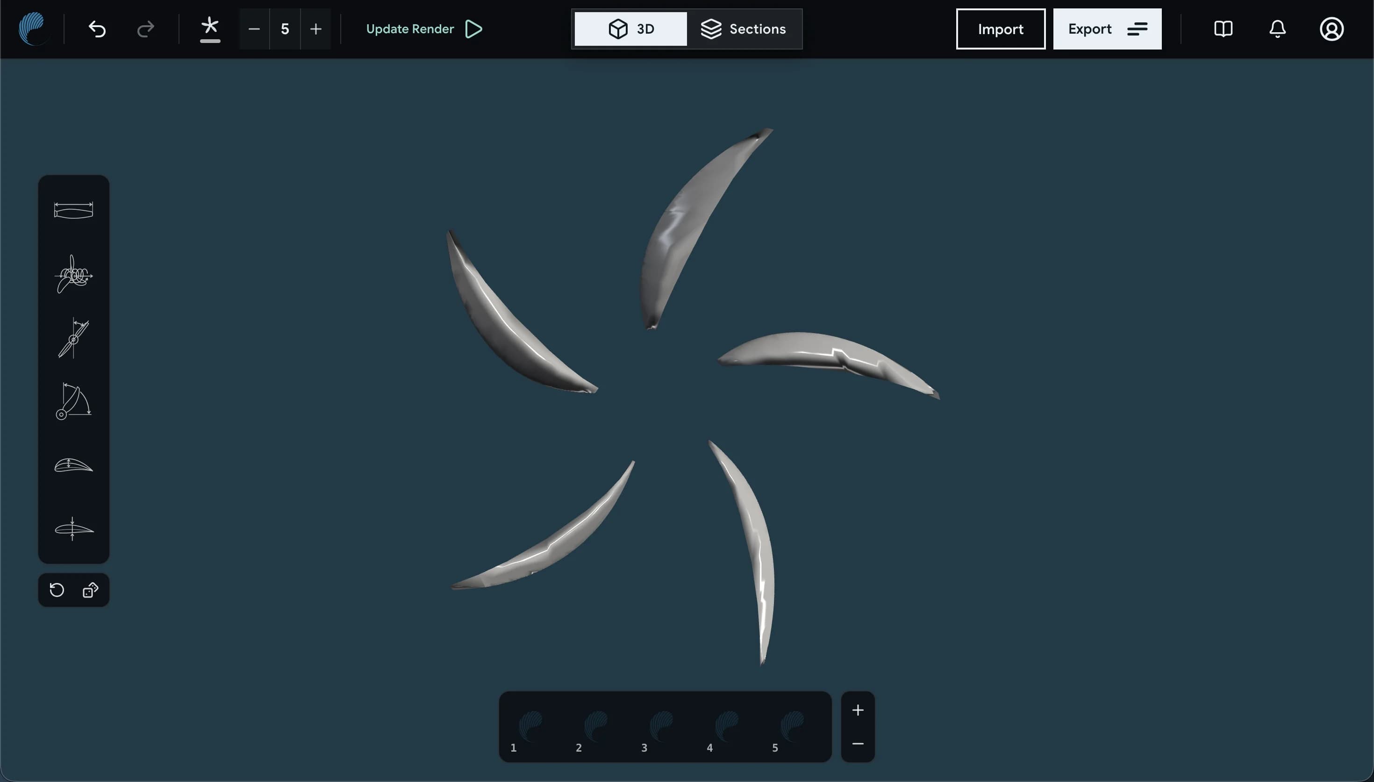Screen dimensions: 1374x782
Task: Click the redo arrow
Action: point(145,29)
